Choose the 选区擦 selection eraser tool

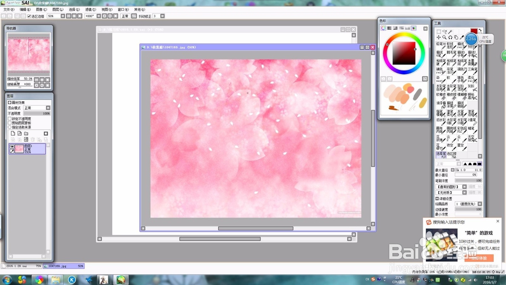[452, 155]
